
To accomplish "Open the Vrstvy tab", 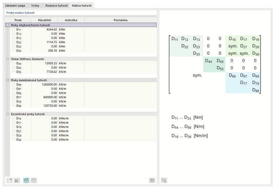I will [35, 6].
